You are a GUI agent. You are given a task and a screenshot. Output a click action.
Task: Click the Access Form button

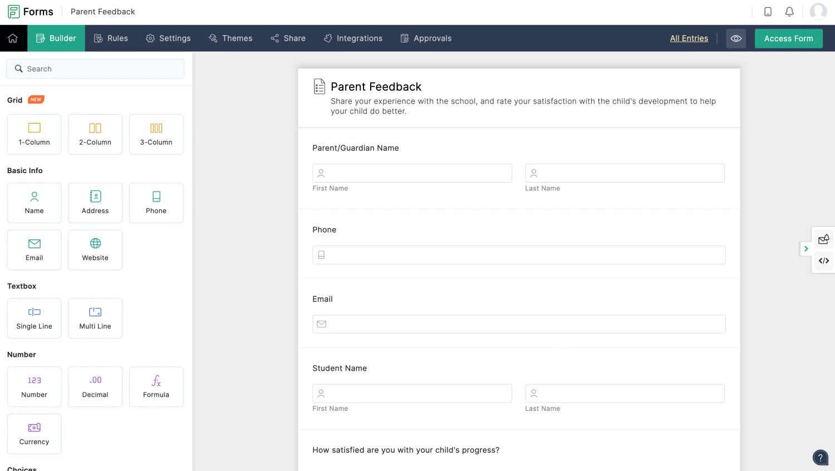[788, 38]
